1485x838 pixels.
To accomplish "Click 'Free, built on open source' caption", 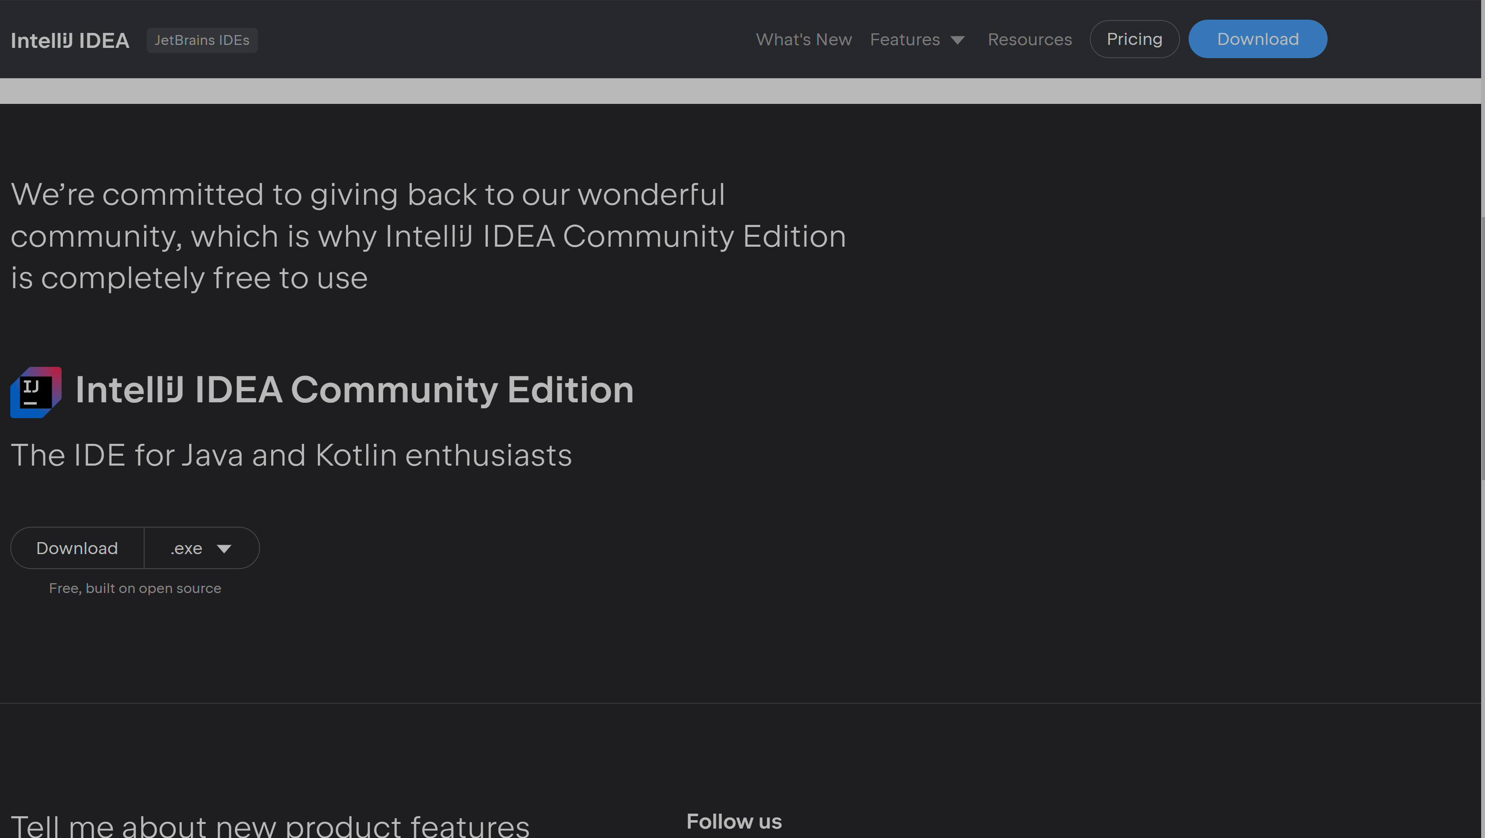I will [x=135, y=588].
